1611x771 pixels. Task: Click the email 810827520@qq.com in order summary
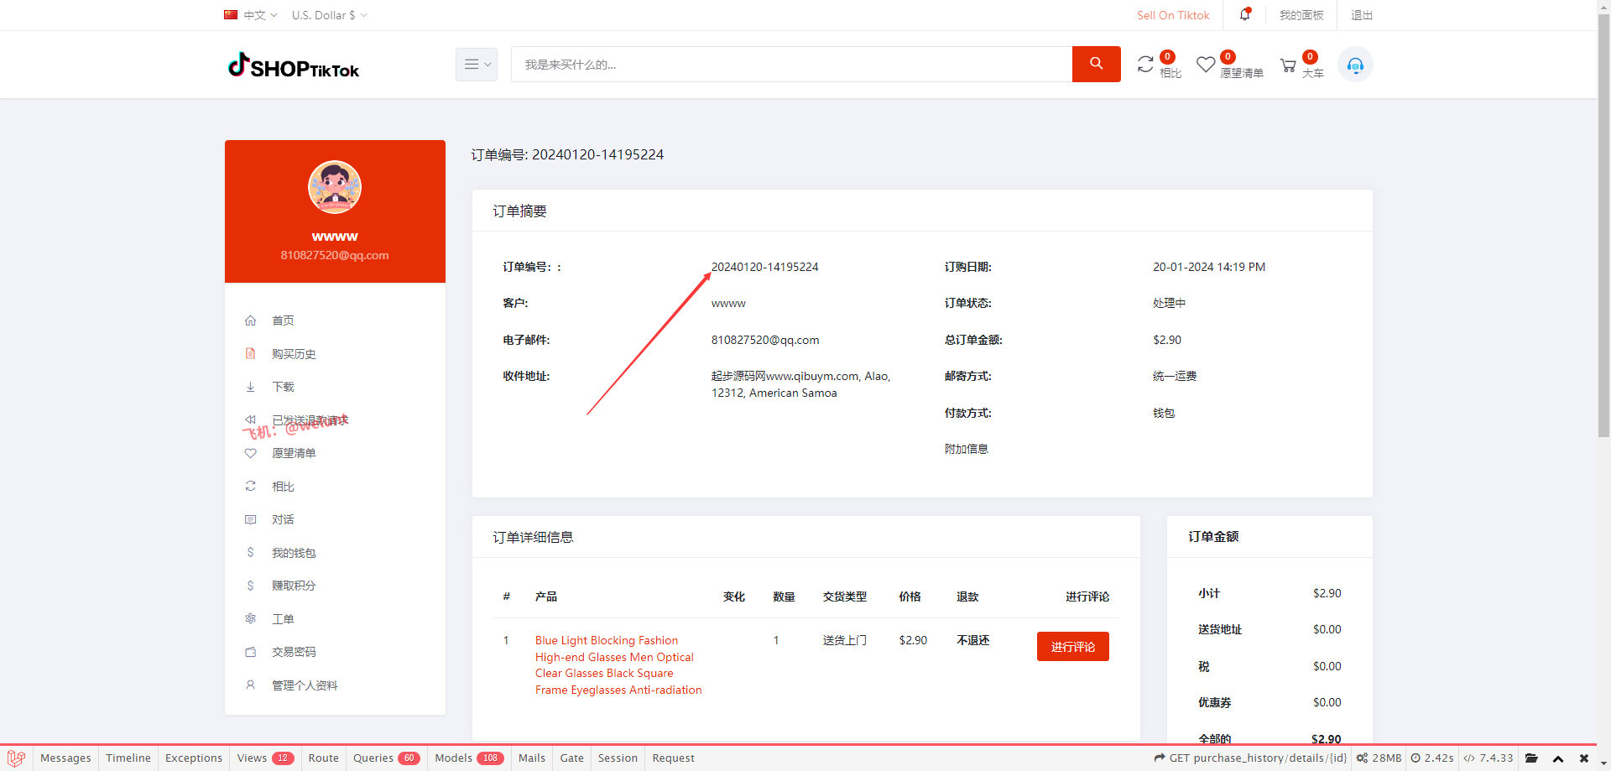coord(765,340)
